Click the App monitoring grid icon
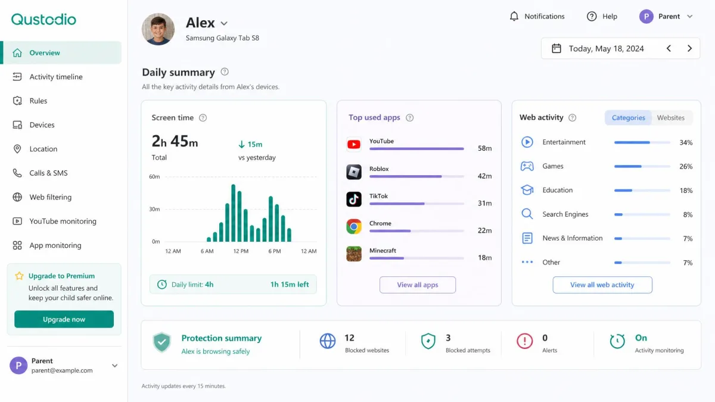 tap(18, 245)
